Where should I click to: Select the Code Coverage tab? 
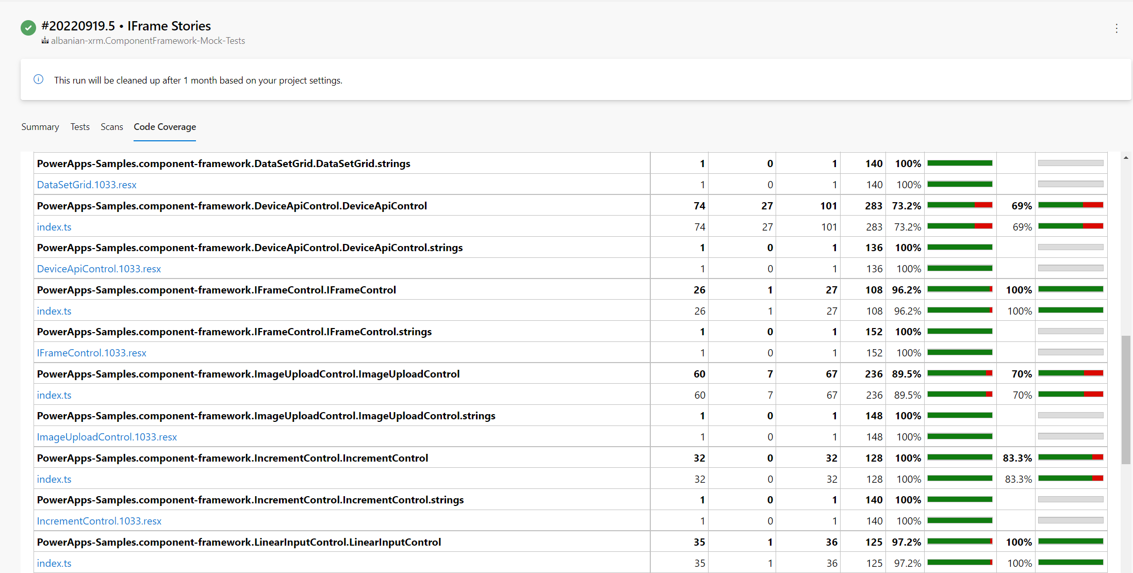[165, 127]
